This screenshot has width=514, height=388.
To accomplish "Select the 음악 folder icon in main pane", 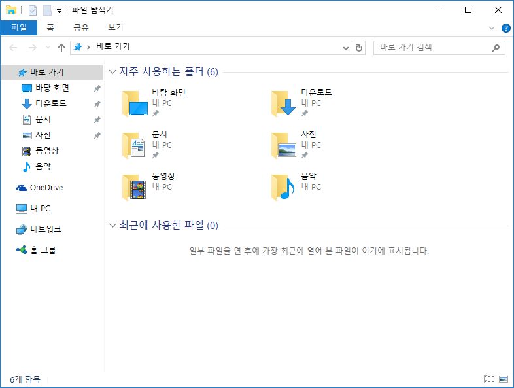I will click(283, 187).
